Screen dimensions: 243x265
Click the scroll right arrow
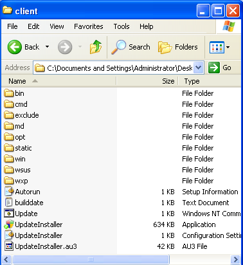pyautogui.click(x=236, y=259)
